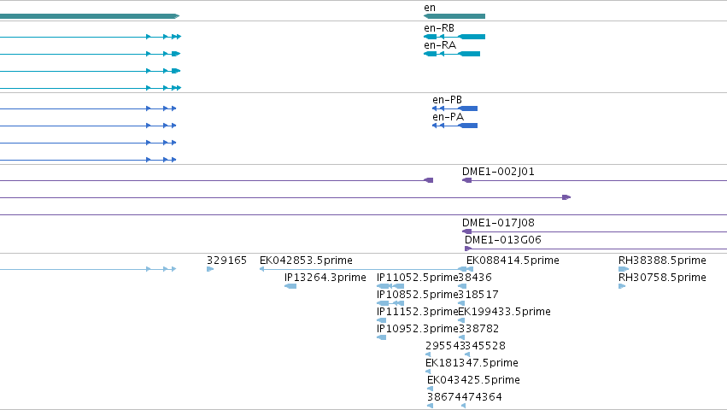Click the 474364 feature label
This screenshot has width=727, height=410.
tap(482, 397)
